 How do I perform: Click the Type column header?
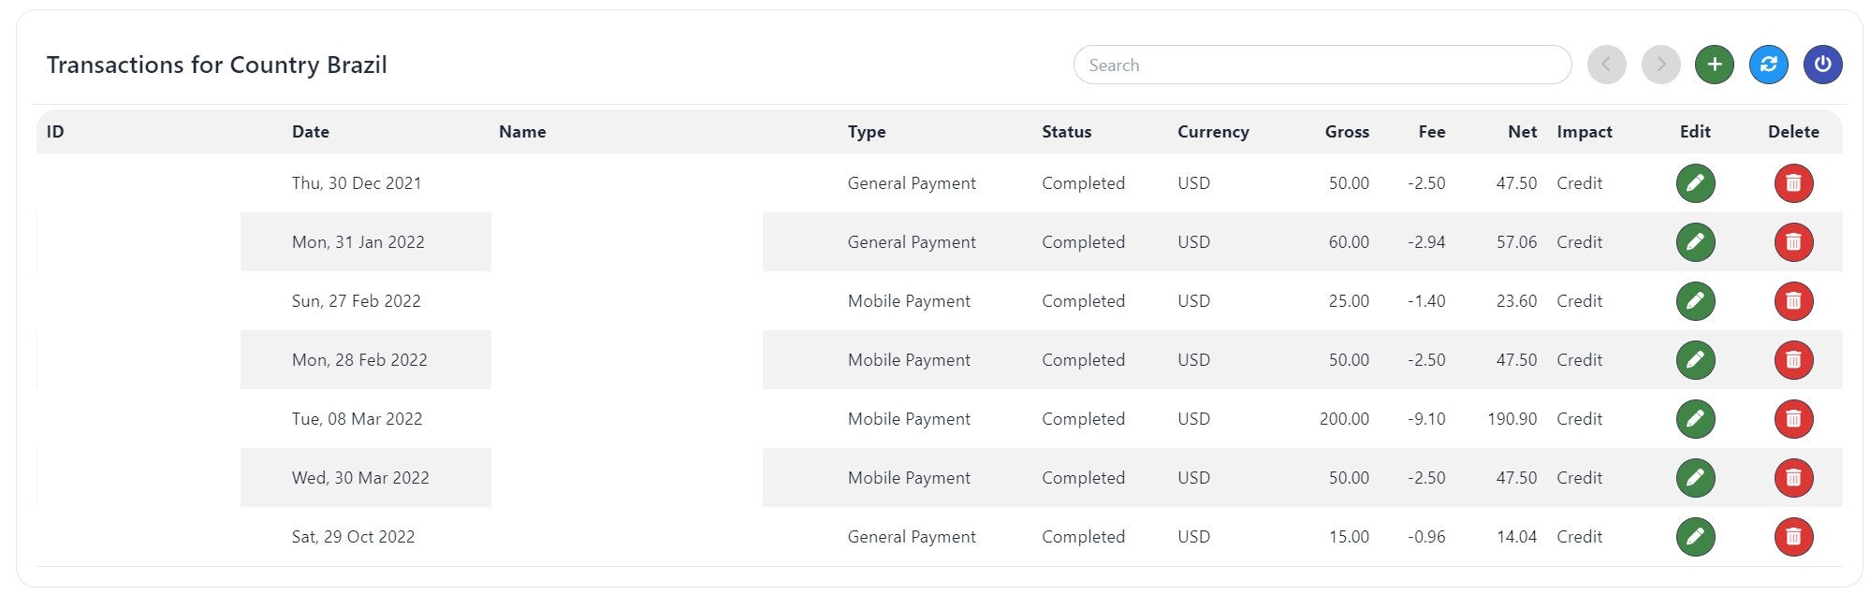(867, 132)
